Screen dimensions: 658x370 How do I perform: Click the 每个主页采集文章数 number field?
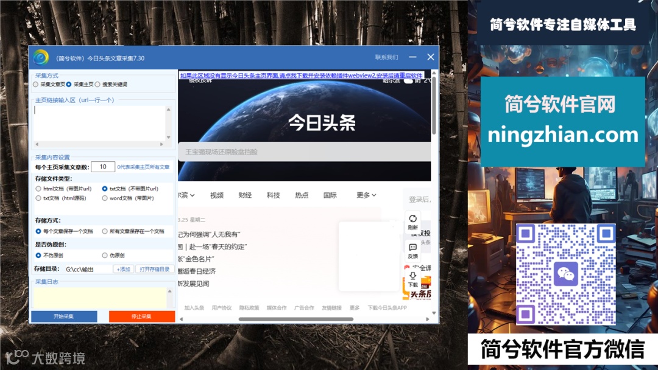[103, 167]
